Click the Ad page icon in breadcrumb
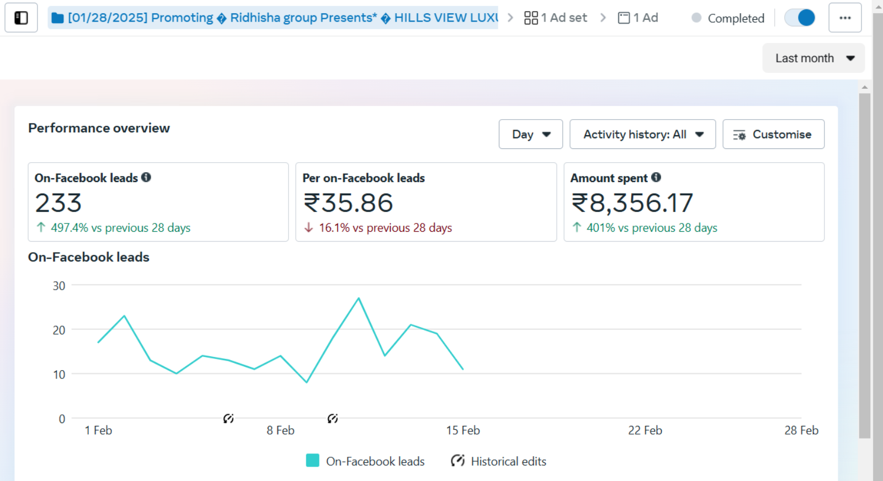Screen dimensions: 883x481 click(624, 18)
